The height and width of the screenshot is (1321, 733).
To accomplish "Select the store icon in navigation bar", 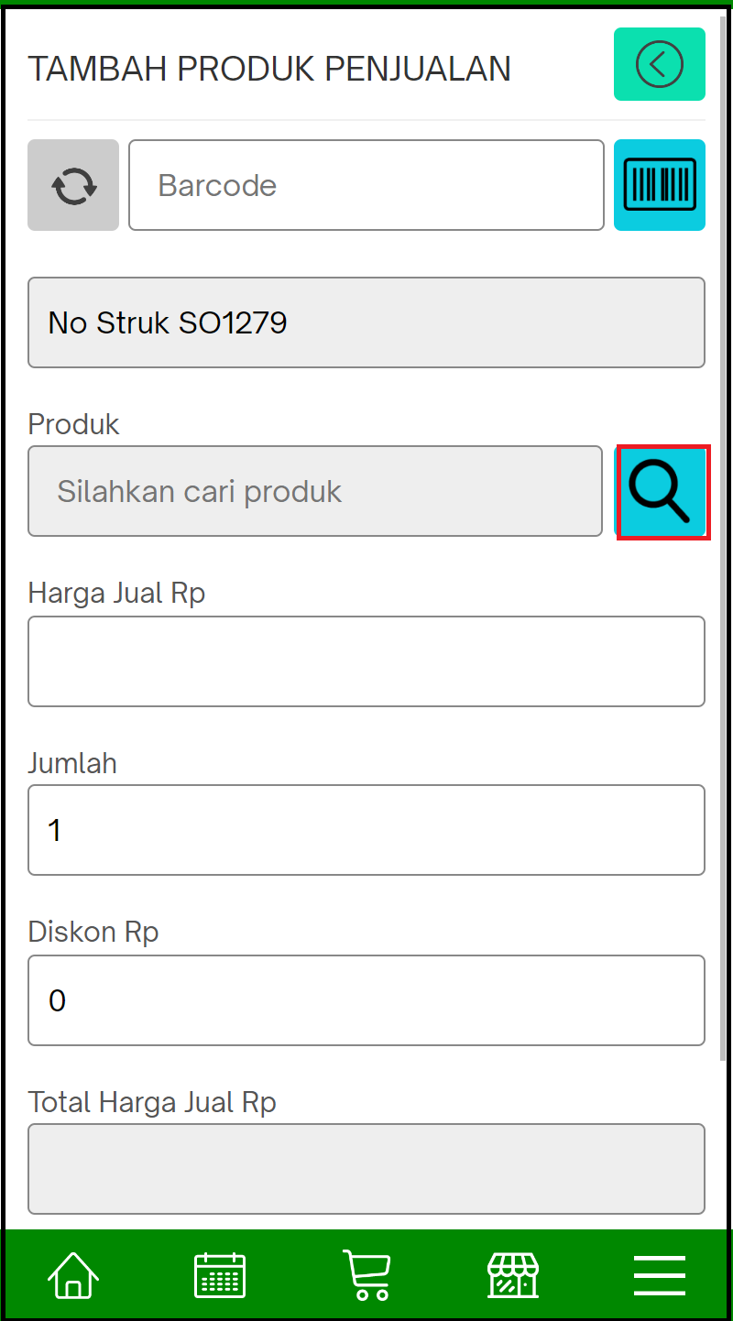I will click(513, 1274).
